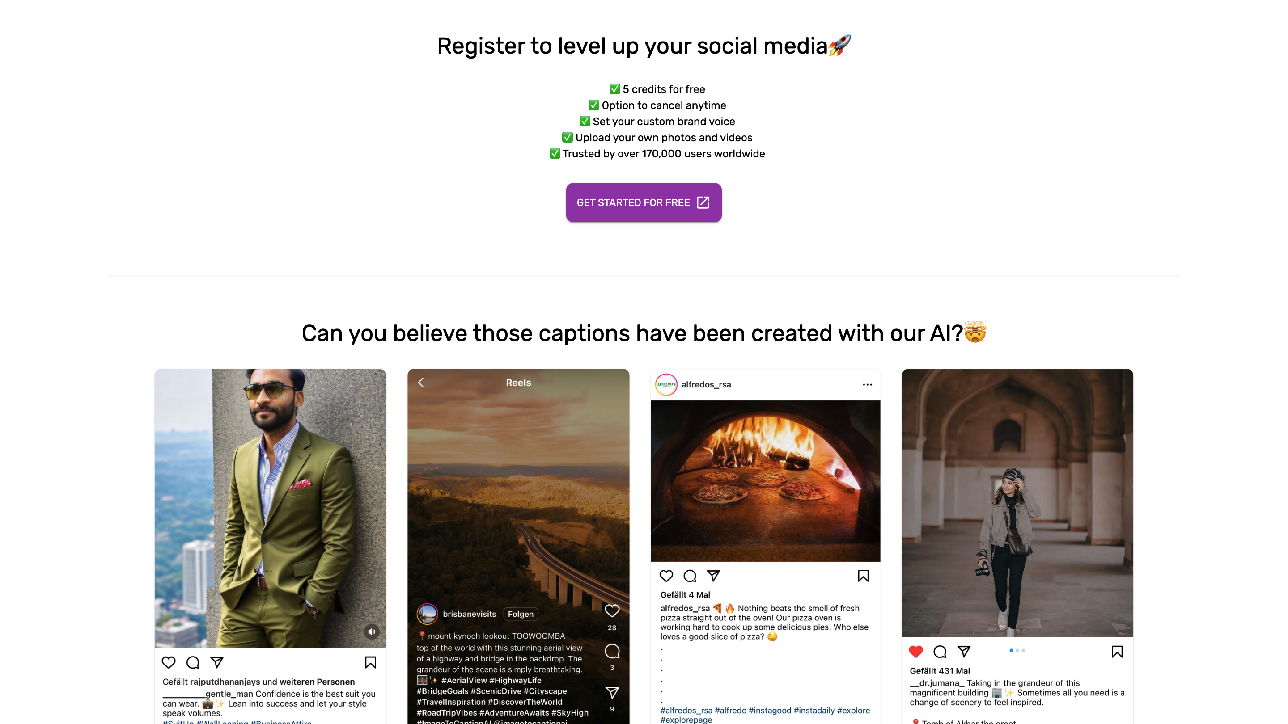Click the Get Started For Free button
This screenshot has width=1288, height=724.
coord(644,202)
